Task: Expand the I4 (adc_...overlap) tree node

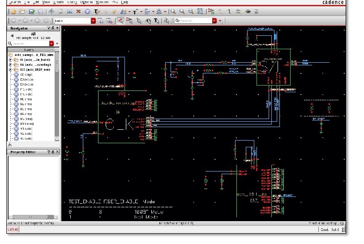Action: (10, 65)
